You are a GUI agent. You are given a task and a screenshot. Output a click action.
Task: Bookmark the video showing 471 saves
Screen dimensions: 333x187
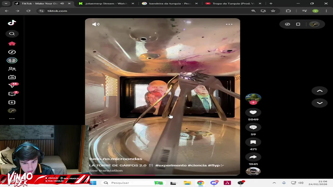tap(253, 142)
